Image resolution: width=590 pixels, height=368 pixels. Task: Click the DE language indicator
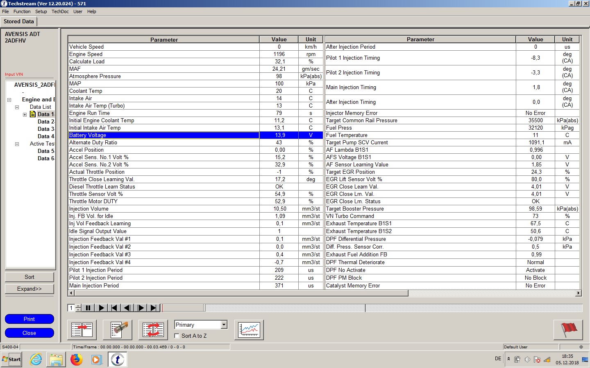click(x=498, y=359)
